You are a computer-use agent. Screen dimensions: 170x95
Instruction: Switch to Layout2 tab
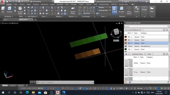point(21,85)
